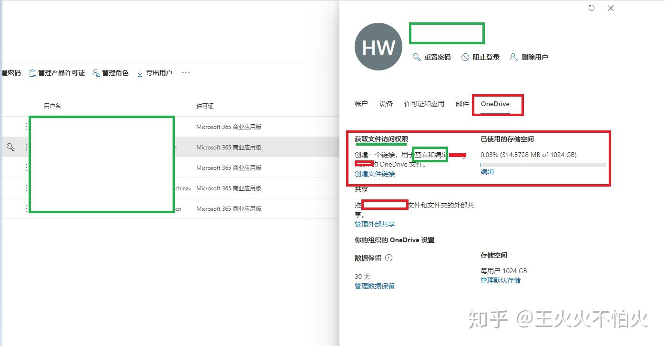
Task: Open the last row's vertical dots menu
Action: pos(26,209)
